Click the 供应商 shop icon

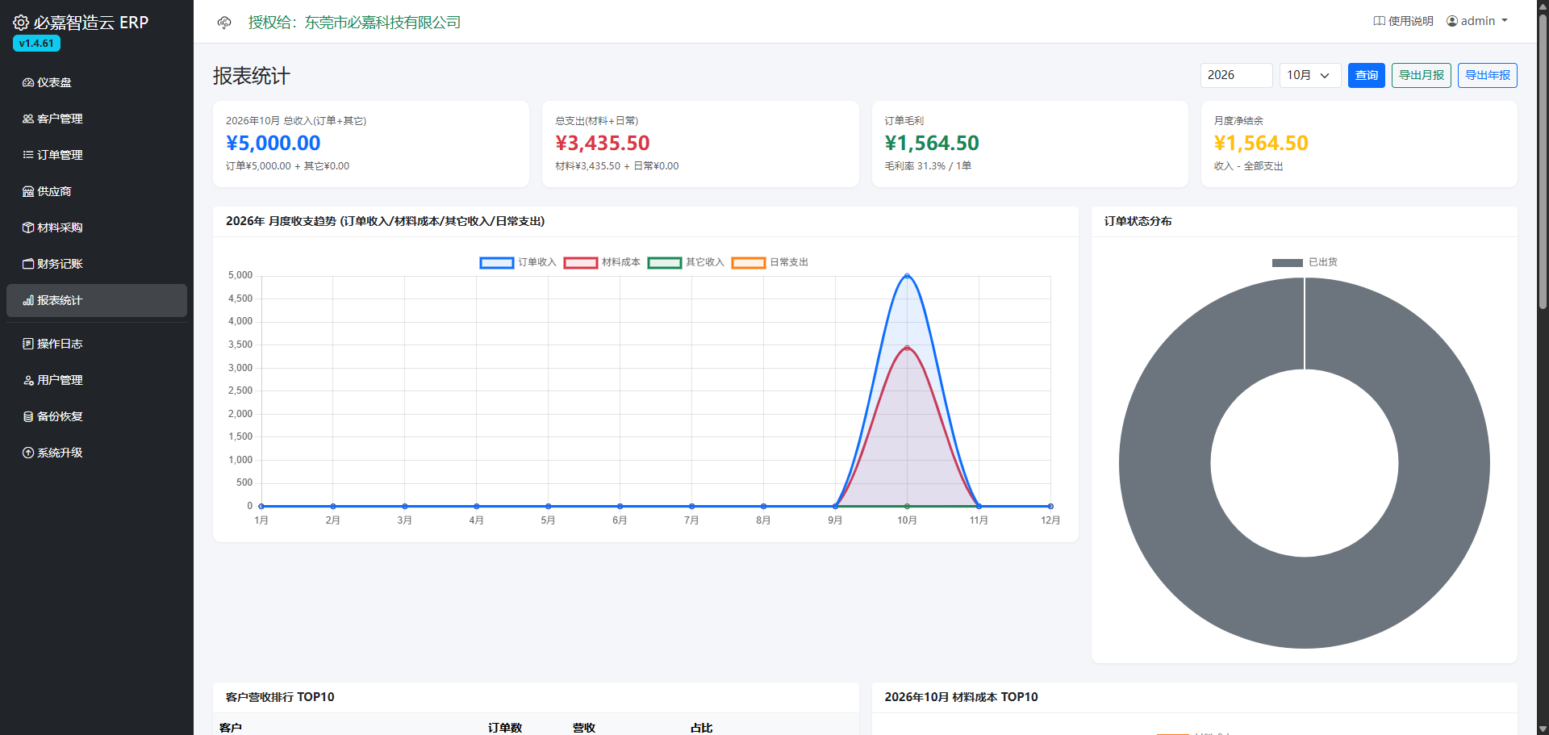pyautogui.click(x=28, y=191)
